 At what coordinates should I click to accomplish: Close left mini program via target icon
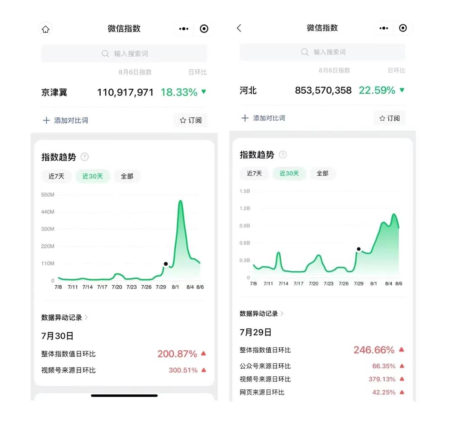(x=204, y=29)
